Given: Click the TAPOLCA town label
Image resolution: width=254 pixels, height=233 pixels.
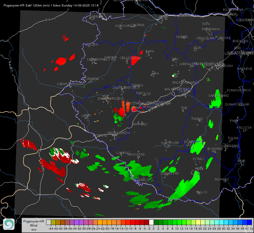Looking at the screenshot, I should tap(143, 93).
